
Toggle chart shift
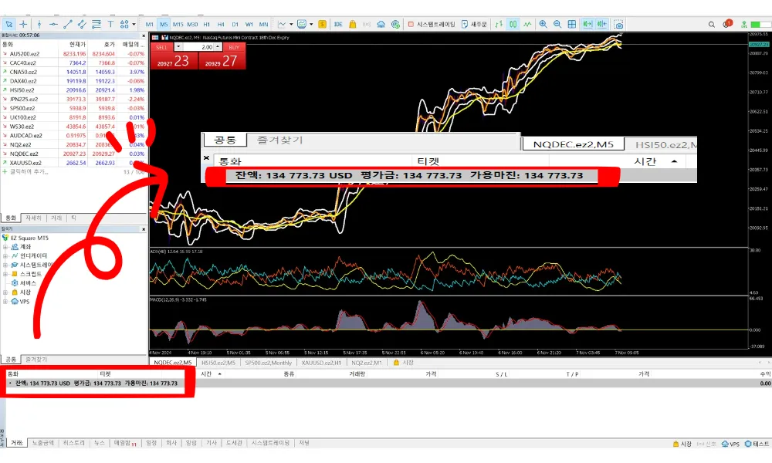[x=601, y=24]
